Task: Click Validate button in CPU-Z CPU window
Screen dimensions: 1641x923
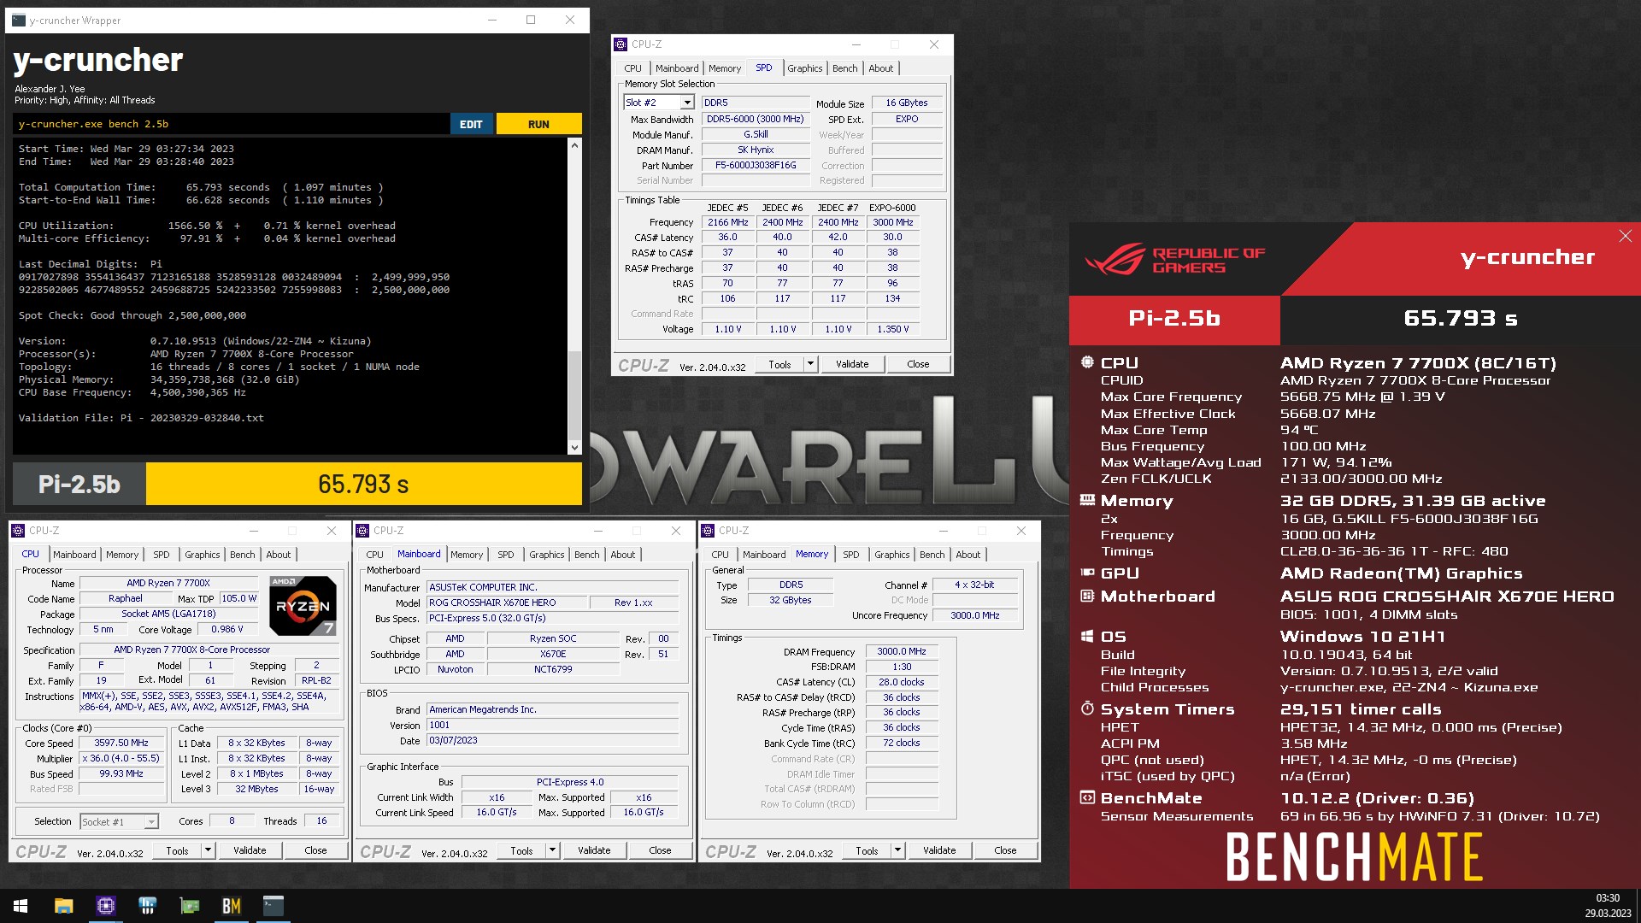Action: (250, 850)
